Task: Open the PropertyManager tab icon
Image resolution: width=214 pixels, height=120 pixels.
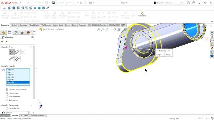Action: (10, 33)
